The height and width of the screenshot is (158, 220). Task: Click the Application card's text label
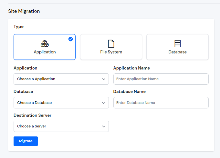tap(45, 52)
